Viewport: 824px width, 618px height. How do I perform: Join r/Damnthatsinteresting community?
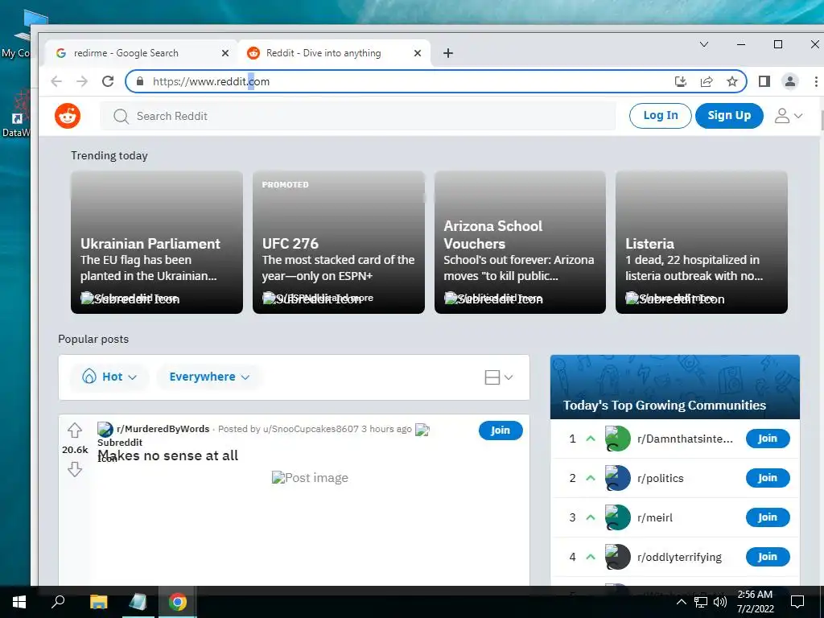pos(767,439)
